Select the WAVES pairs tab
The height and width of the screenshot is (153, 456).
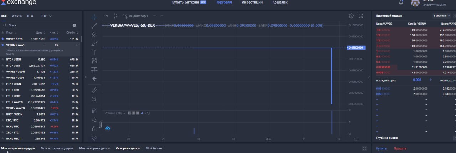17,16
